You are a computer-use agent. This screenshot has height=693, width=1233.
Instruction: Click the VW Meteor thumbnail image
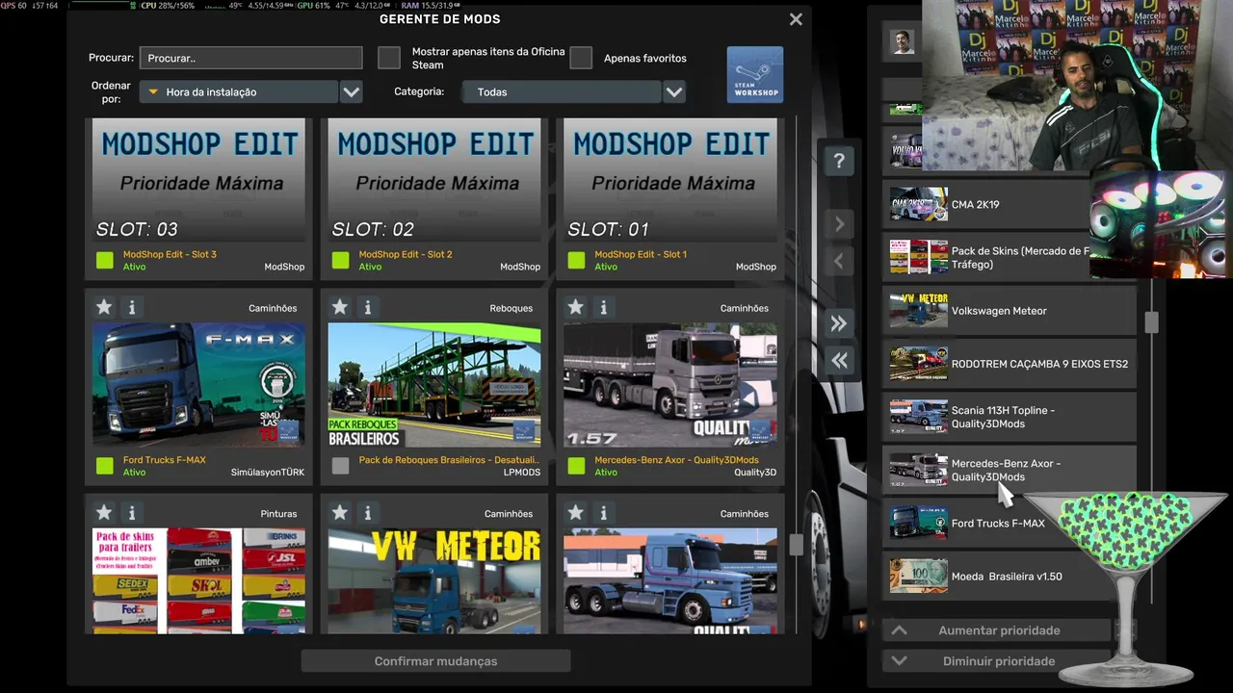point(434,580)
